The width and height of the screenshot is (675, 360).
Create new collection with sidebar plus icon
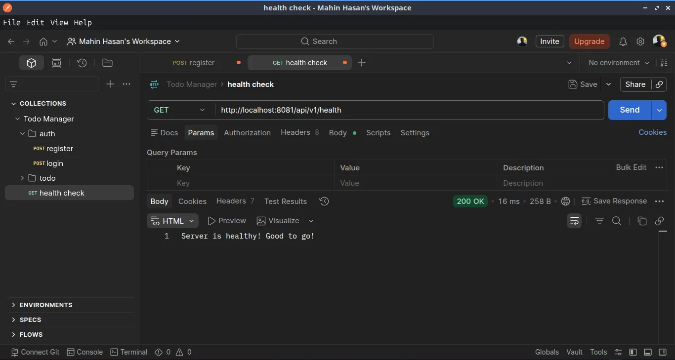coord(110,84)
